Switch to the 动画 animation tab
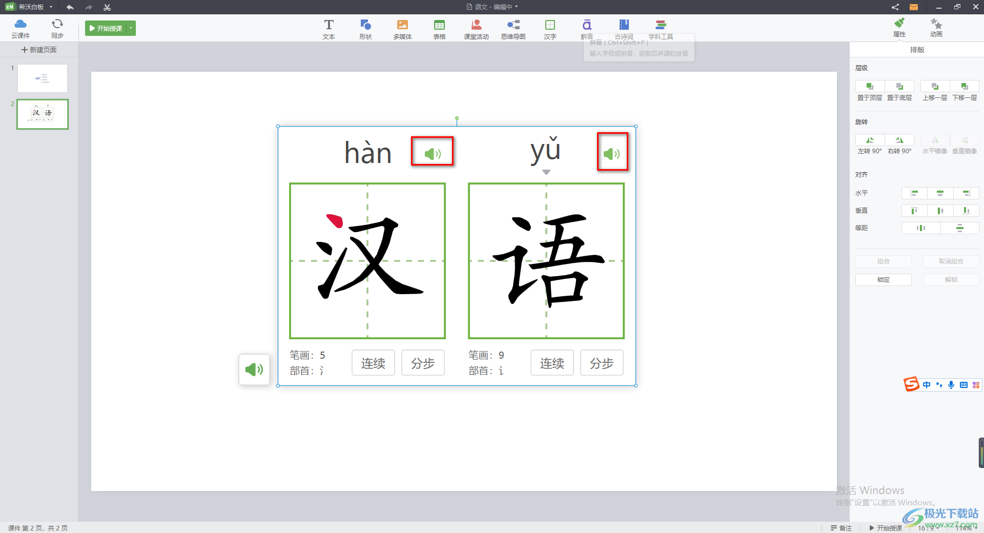984x533 pixels. 936,28
